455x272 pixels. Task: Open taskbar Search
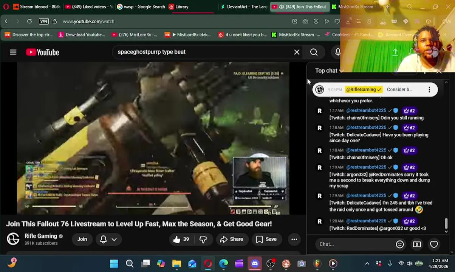[x=130, y=264]
